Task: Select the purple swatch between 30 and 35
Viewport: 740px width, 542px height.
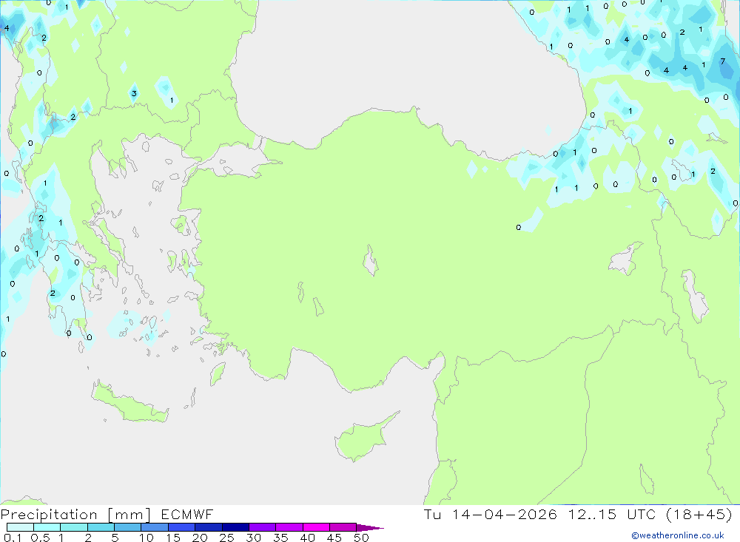Action: pos(263,527)
